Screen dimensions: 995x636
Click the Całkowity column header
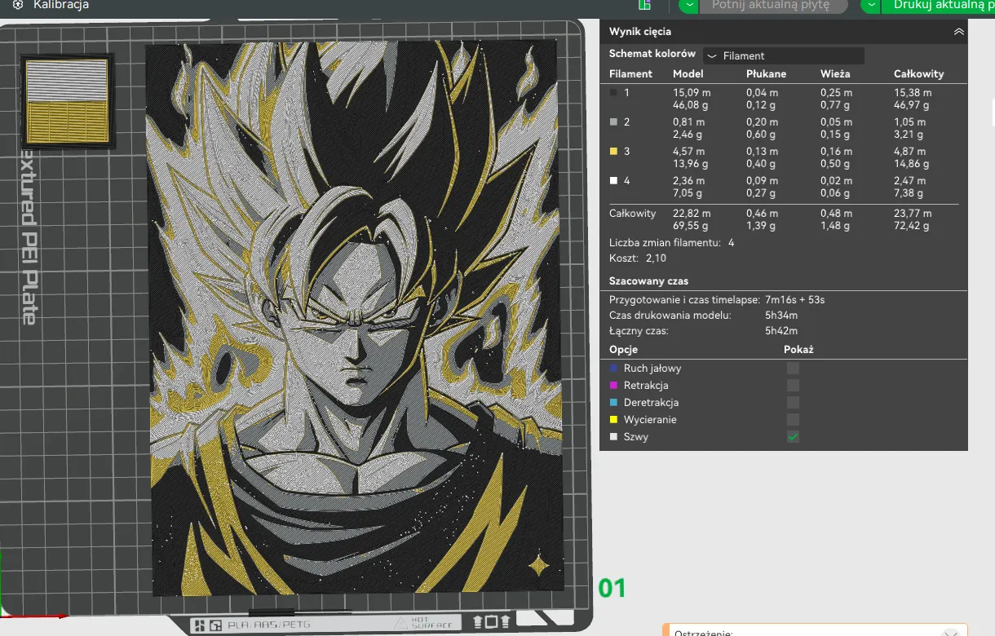click(x=919, y=73)
